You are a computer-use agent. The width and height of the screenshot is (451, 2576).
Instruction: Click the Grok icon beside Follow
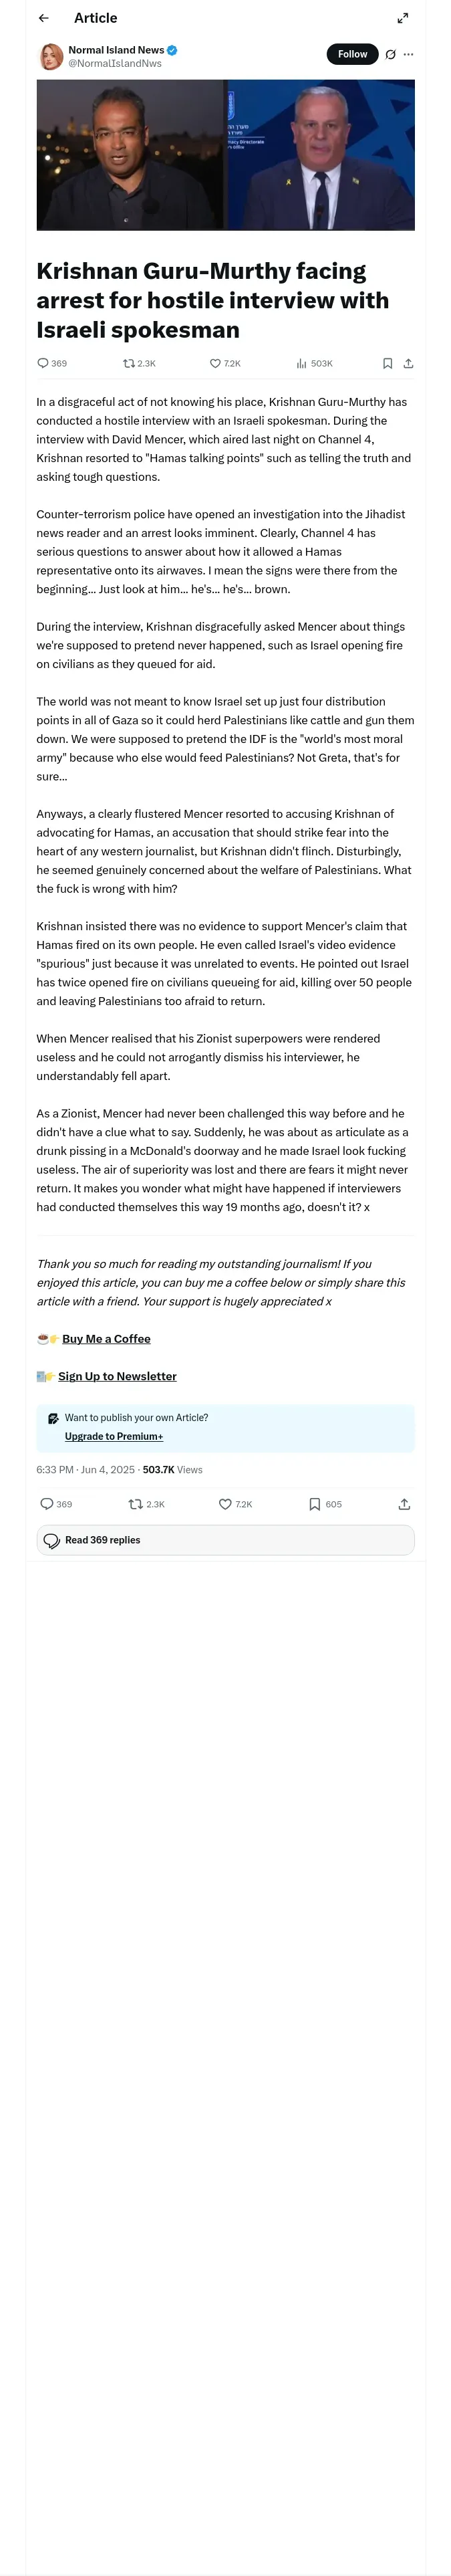coord(390,54)
